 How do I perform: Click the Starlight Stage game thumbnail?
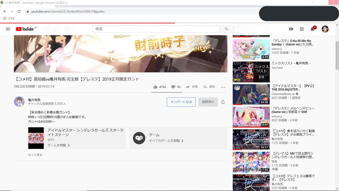pyautogui.click(x=36, y=138)
